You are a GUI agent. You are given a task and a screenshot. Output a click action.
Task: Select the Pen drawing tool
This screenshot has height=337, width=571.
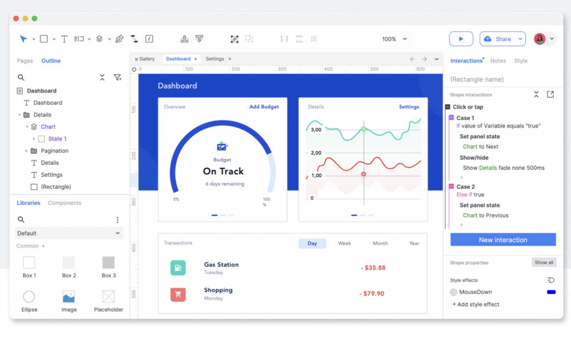120,39
